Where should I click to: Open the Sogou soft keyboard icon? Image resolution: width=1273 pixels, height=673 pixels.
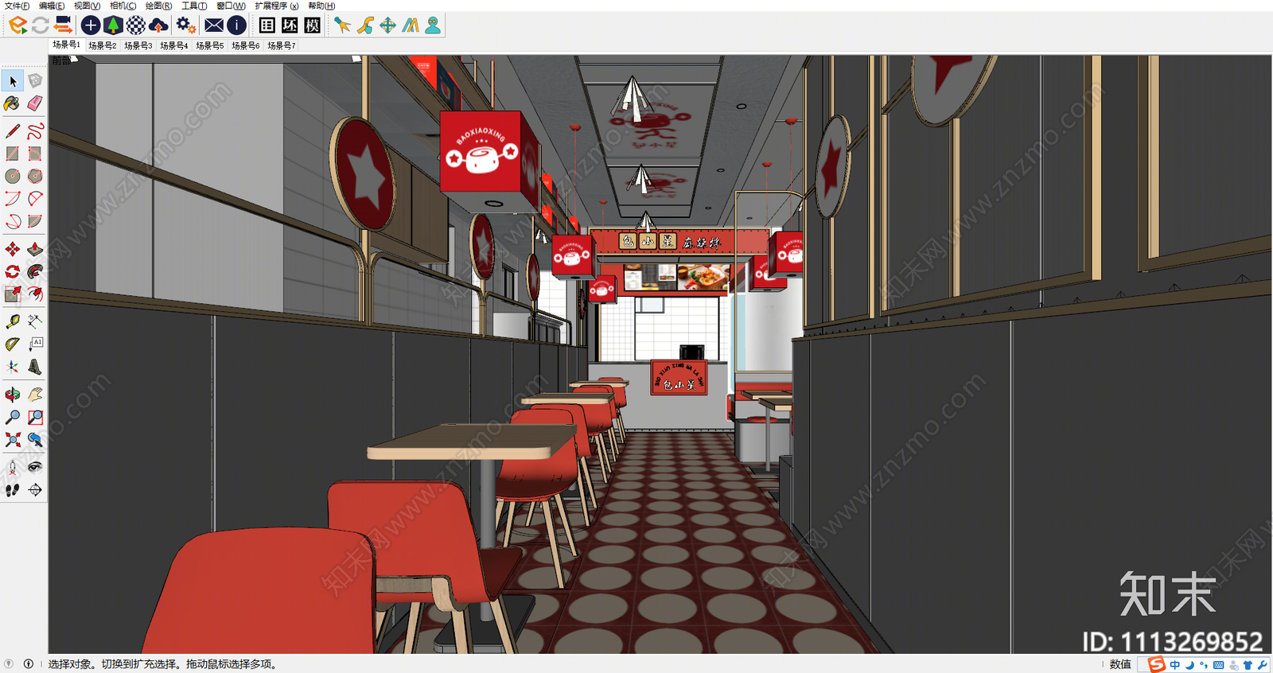click(1218, 665)
